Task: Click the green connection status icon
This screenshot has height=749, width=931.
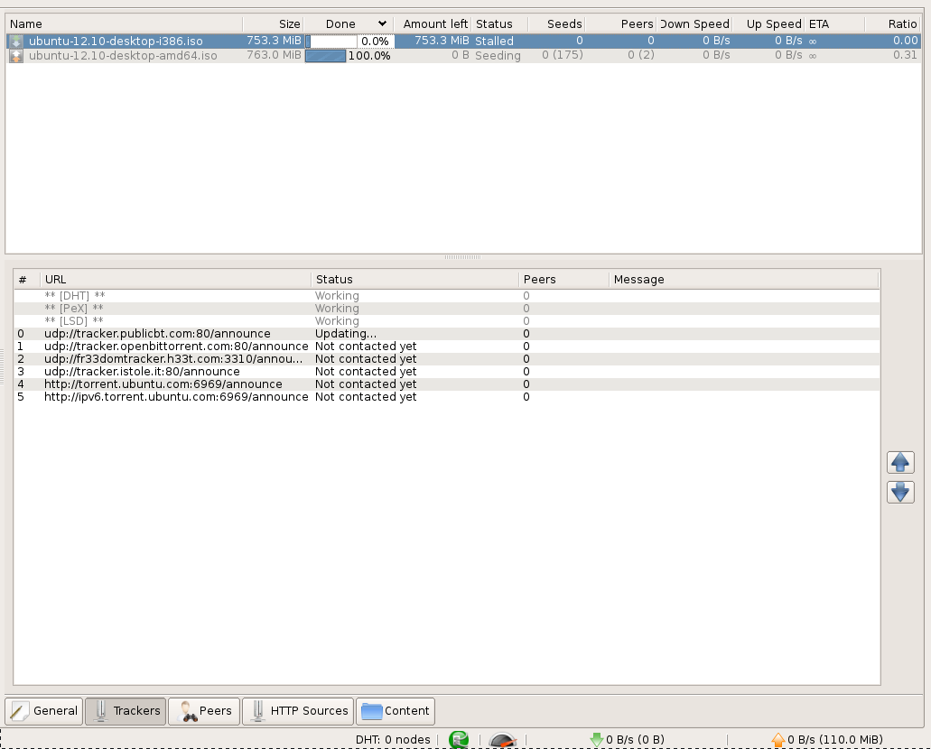Action: tap(459, 739)
